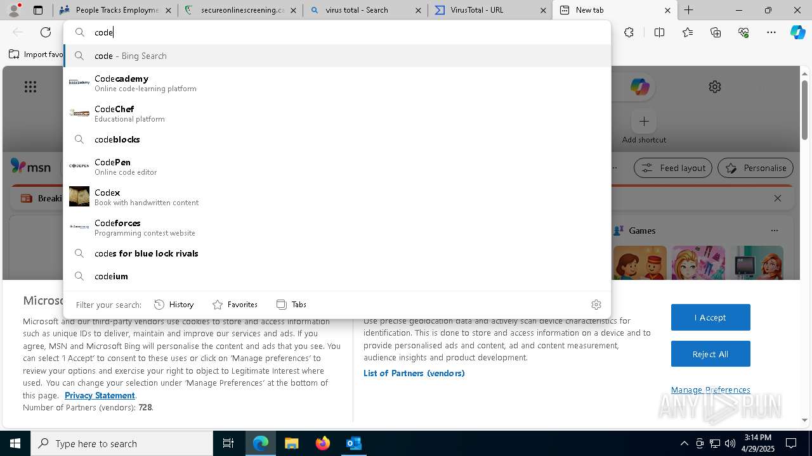This screenshot has width=812, height=456.
Task: Open the first Games thumbnail
Action: coord(640,262)
